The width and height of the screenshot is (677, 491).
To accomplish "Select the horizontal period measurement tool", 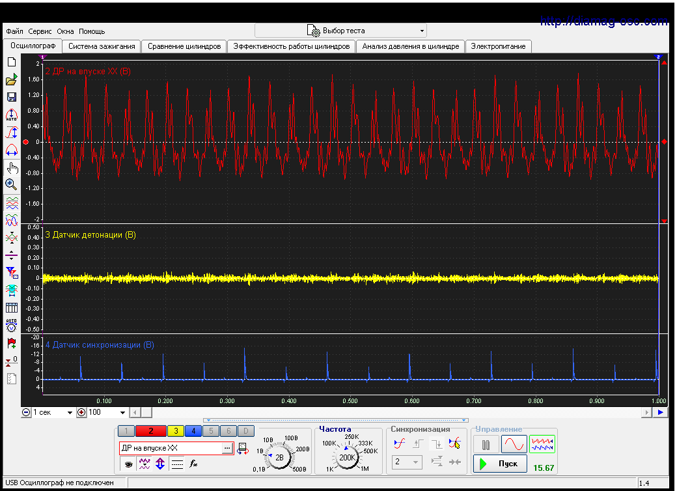I will point(12,149).
